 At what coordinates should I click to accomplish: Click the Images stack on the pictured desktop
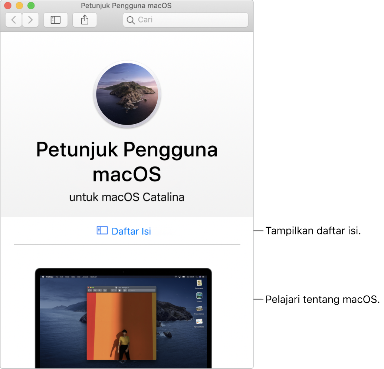coord(199,296)
